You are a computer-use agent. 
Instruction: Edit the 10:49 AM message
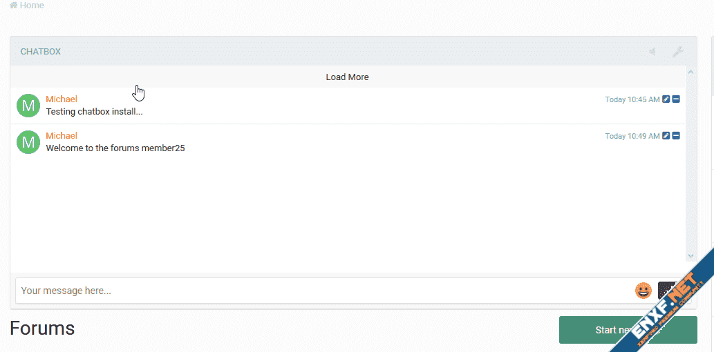[666, 136]
